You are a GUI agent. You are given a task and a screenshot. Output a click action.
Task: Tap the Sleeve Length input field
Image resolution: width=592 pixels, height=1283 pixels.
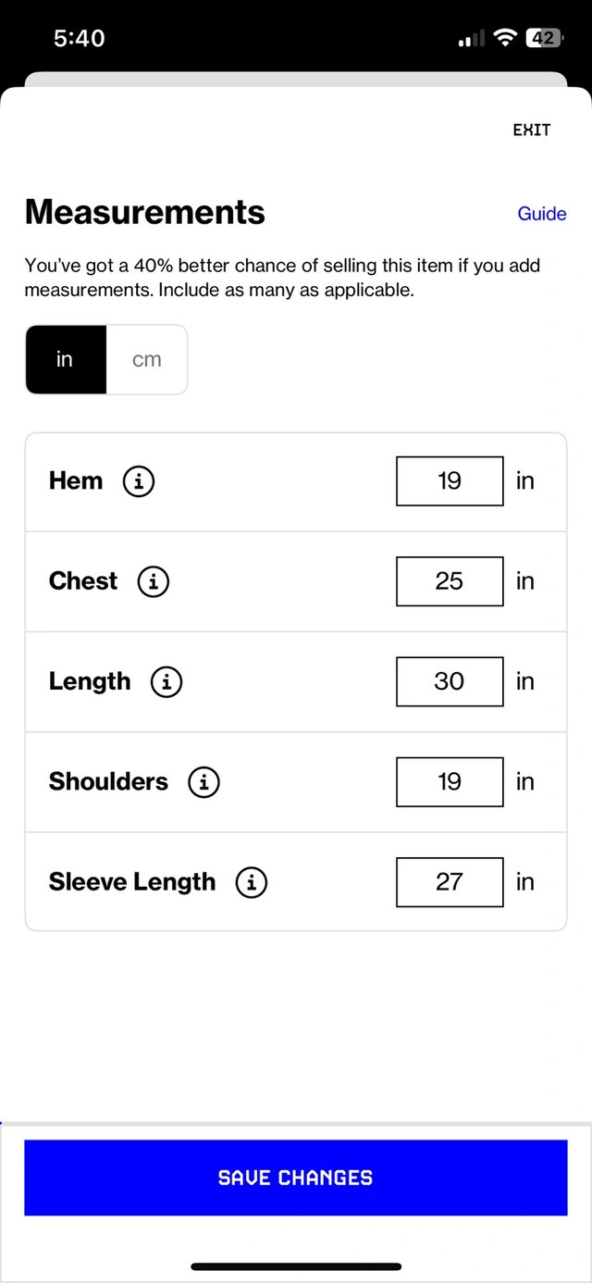[x=450, y=882]
